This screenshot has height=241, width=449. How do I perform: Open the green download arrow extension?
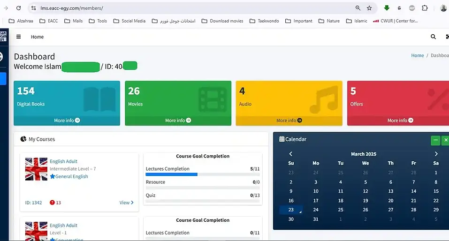387,8
